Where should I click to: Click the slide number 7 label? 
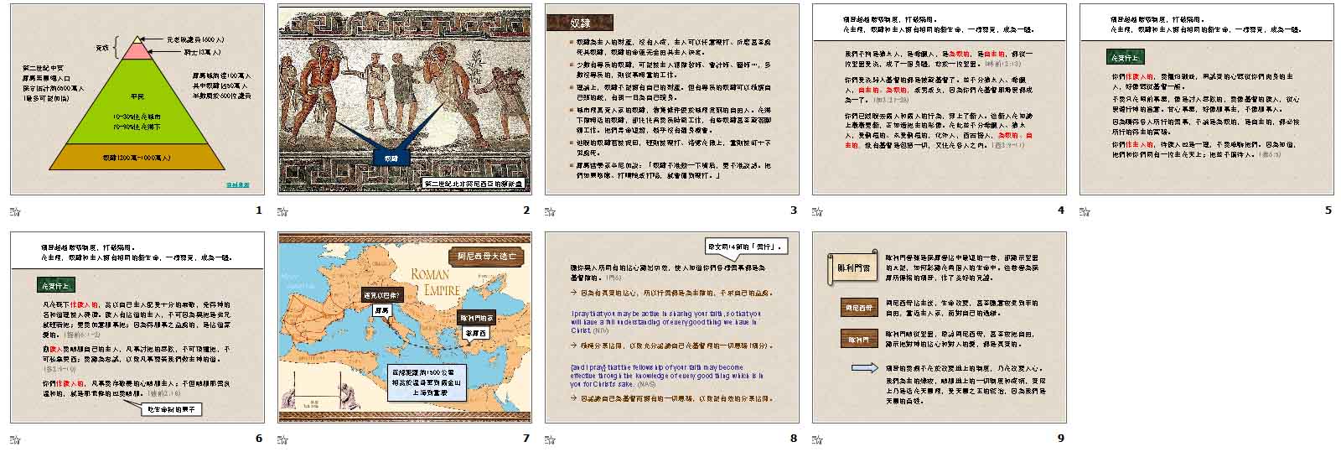point(526,439)
